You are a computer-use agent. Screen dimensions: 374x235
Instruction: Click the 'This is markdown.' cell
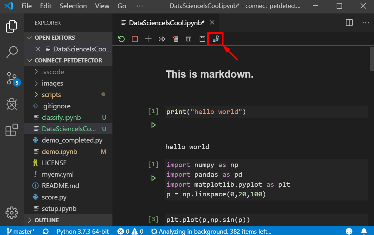[209, 74]
